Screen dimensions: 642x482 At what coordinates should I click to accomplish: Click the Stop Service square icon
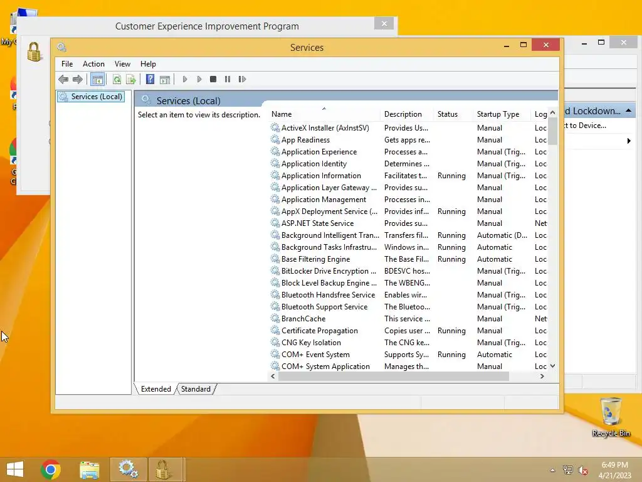pyautogui.click(x=213, y=79)
